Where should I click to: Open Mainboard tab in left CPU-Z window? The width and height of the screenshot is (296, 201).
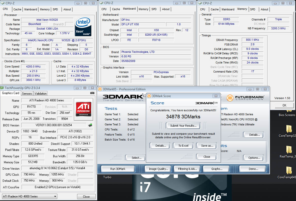(31, 9)
